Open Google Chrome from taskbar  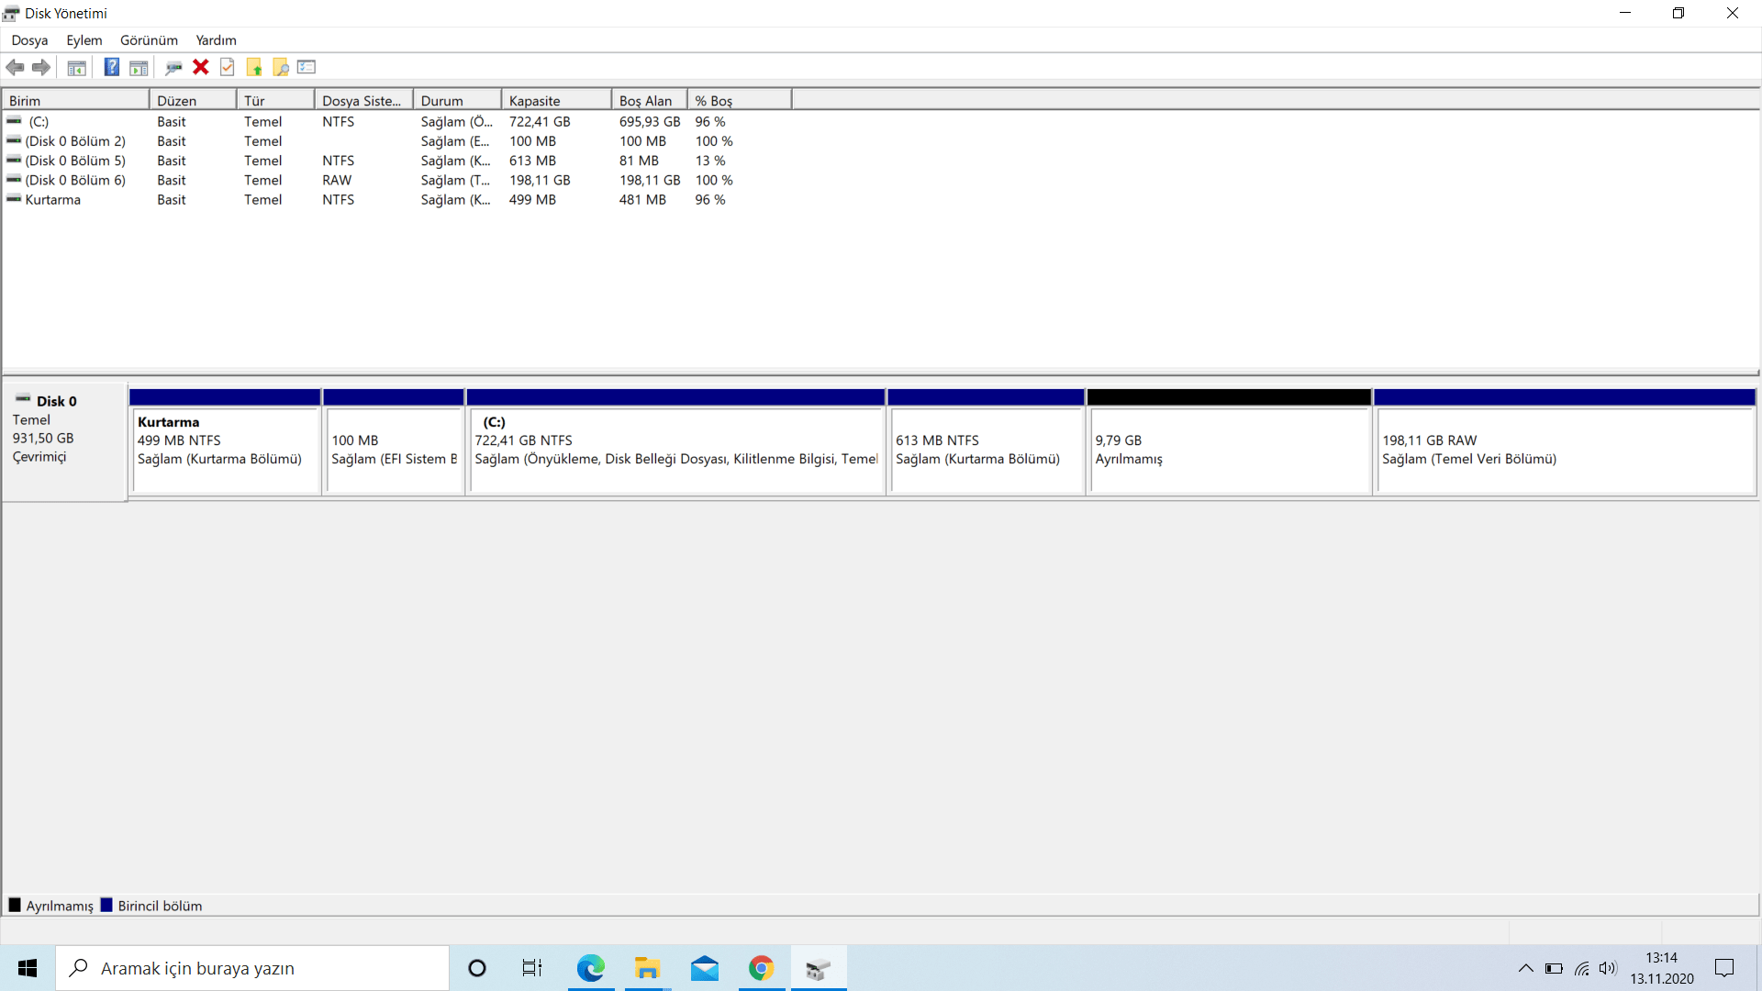point(761,968)
